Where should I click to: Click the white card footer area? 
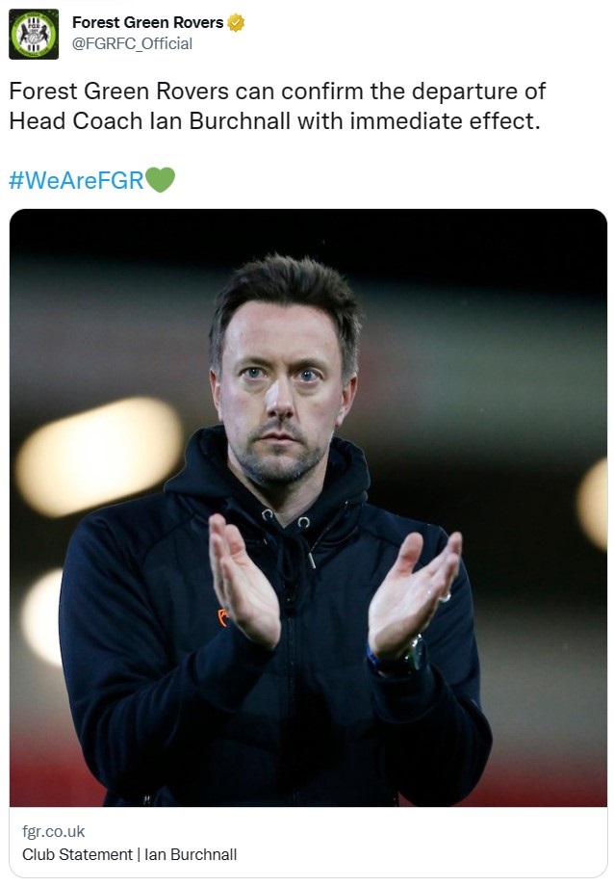(308, 843)
